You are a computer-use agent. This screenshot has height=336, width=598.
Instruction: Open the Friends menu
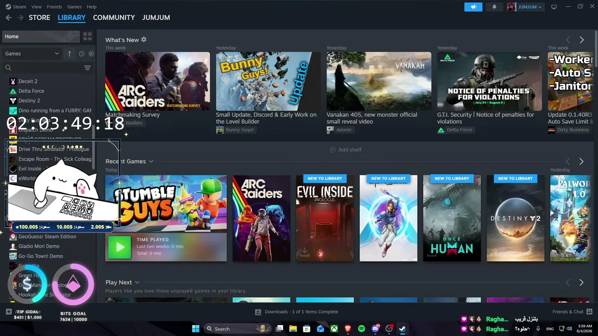tap(54, 7)
